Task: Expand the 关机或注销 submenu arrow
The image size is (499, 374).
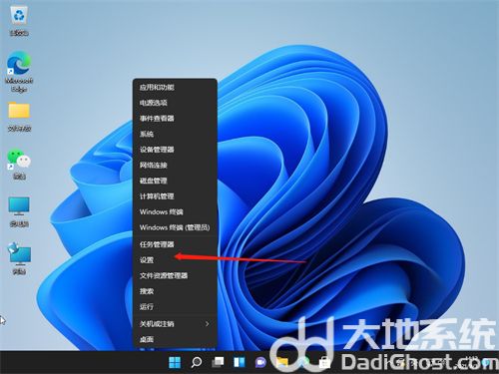Action: click(x=207, y=324)
